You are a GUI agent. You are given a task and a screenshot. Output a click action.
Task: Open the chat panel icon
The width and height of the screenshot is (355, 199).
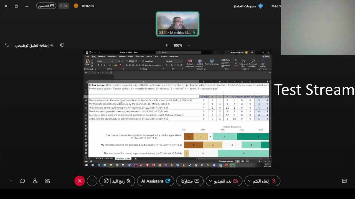click(x=23, y=181)
